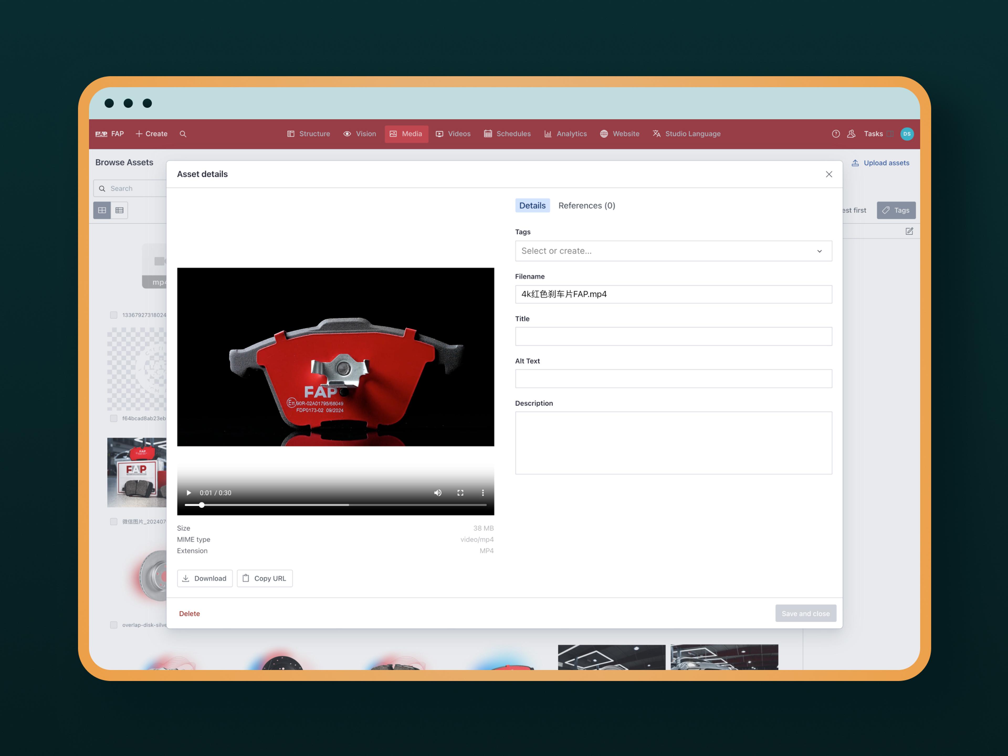Viewport: 1008px width, 756px height.
Task: Click the Copy URL button
Action: point(264,578)
